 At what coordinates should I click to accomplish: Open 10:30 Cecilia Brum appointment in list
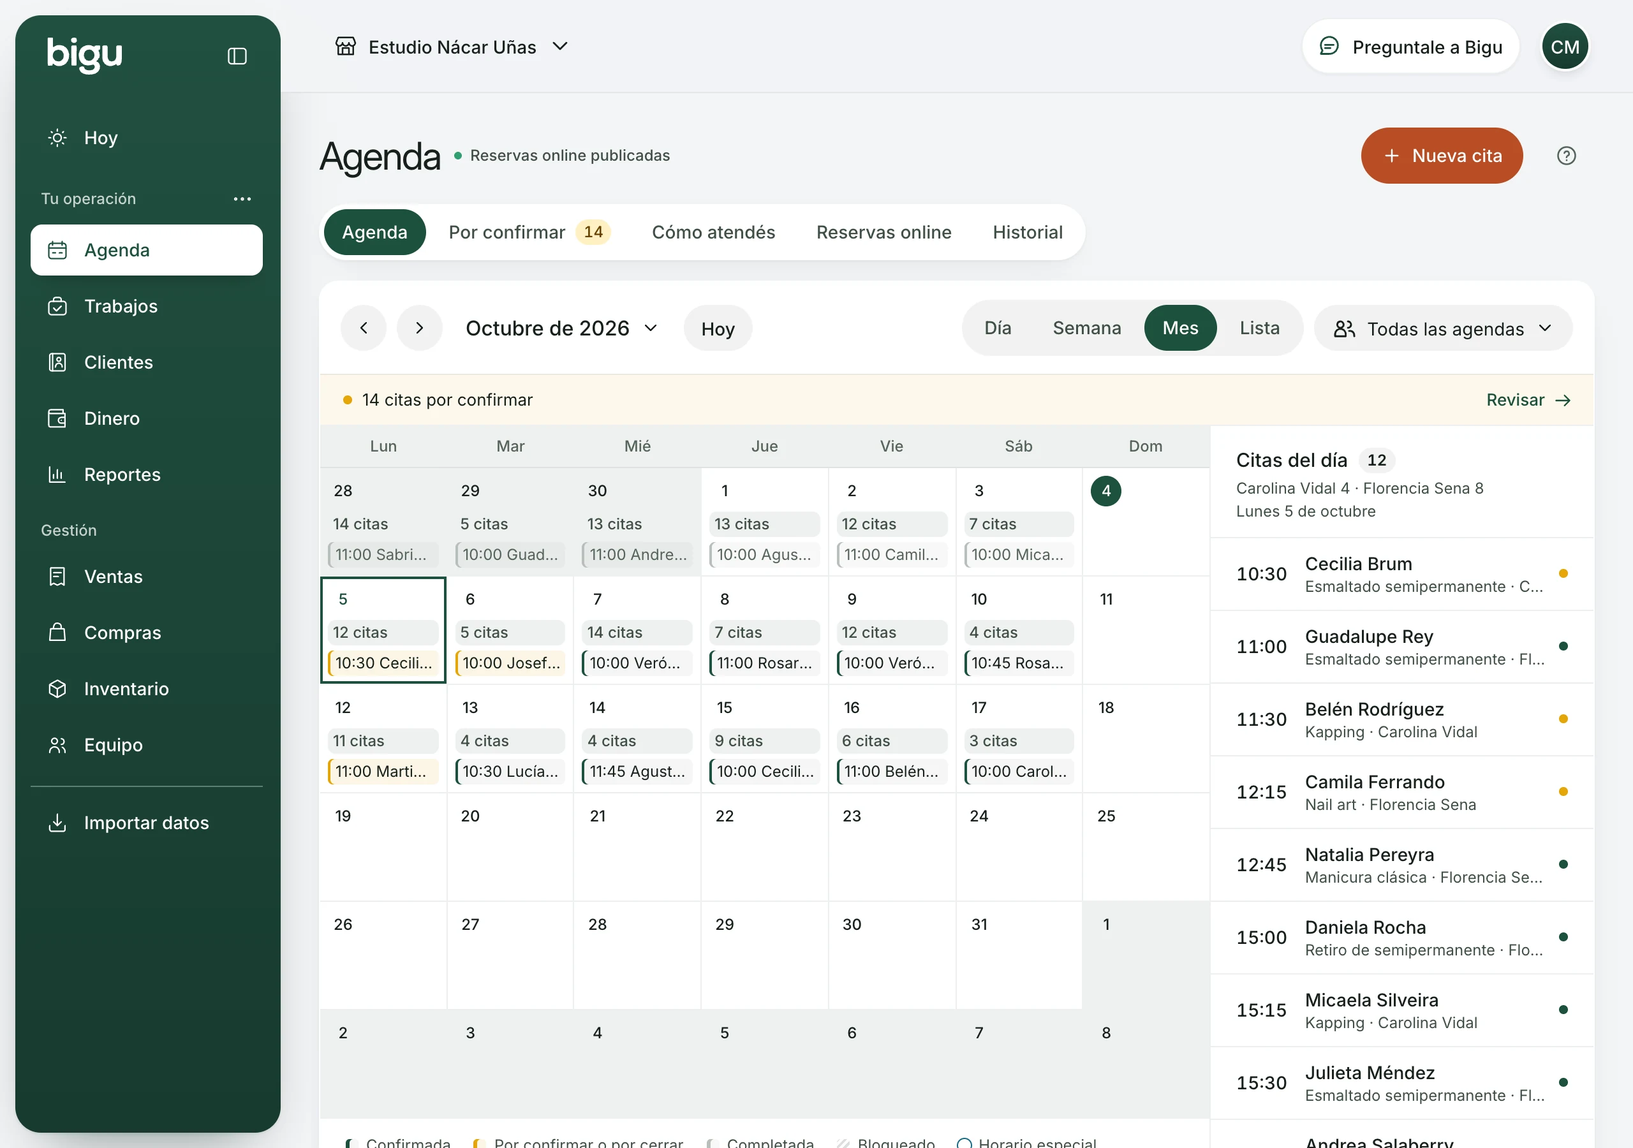coord(1401,574)
